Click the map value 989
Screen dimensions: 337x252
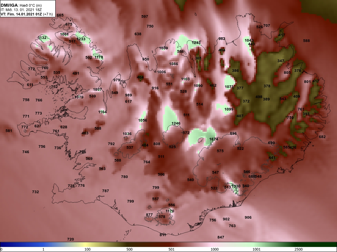click(128, 95)
